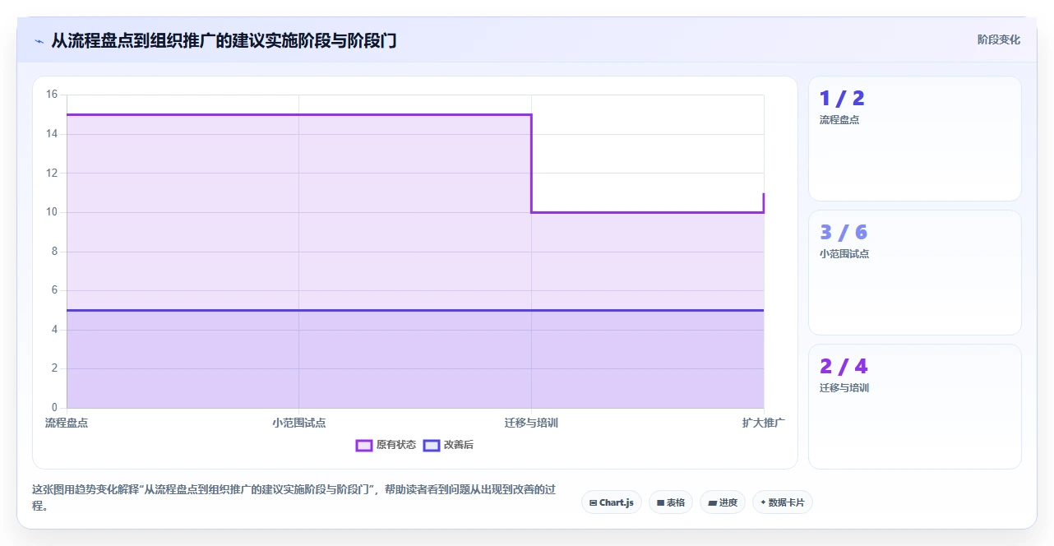This screenshot has height=546, width=1054.
Task: Click the 表格 tag chip
Action: tap(671, 502)
